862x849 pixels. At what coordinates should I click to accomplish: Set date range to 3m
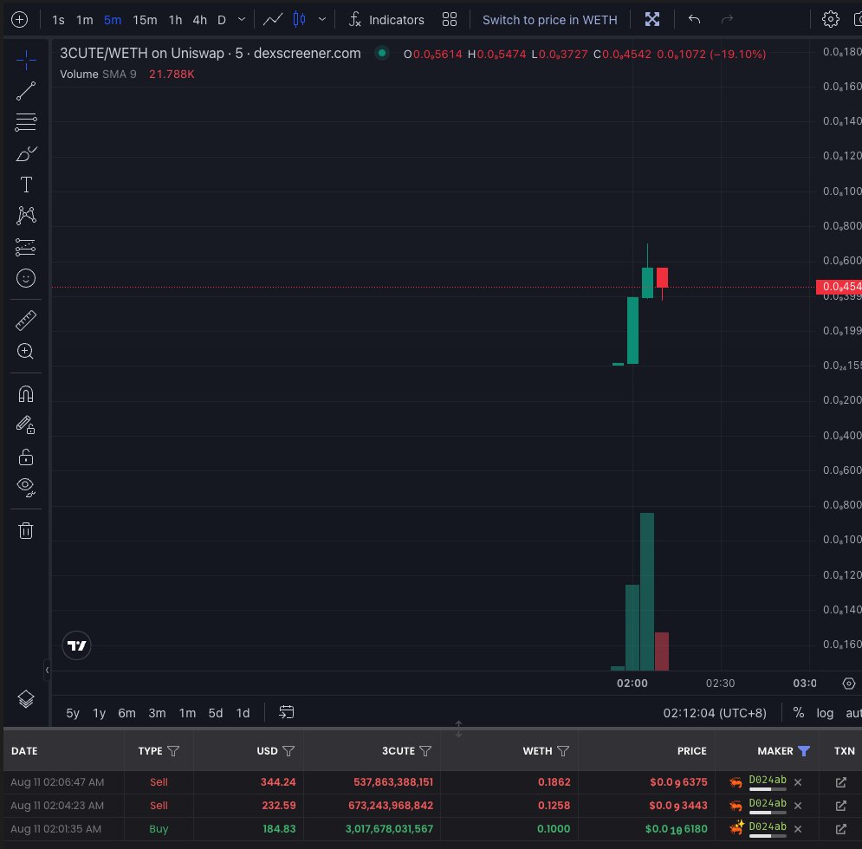(157, 713)
